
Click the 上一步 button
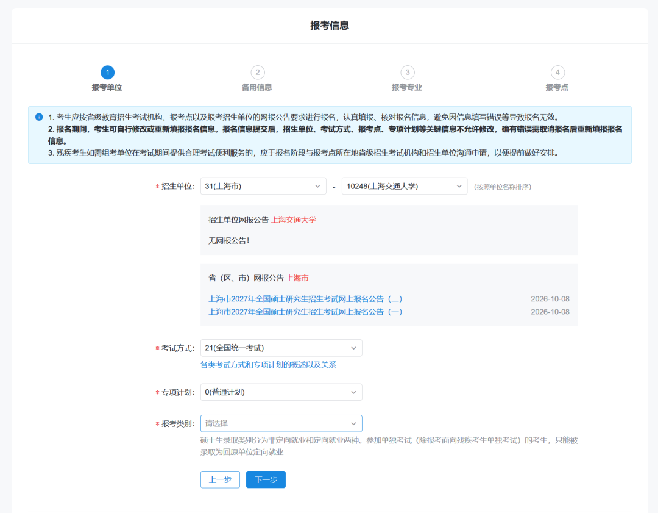pos(221,479)
